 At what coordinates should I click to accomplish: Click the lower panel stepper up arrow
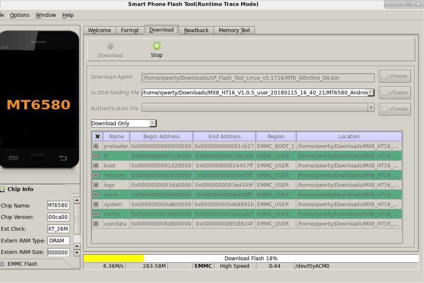point(77,246)
